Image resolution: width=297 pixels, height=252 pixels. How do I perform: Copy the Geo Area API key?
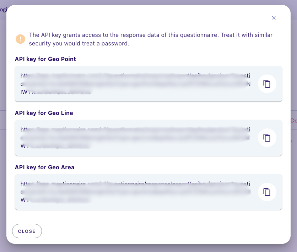[267, 192]
